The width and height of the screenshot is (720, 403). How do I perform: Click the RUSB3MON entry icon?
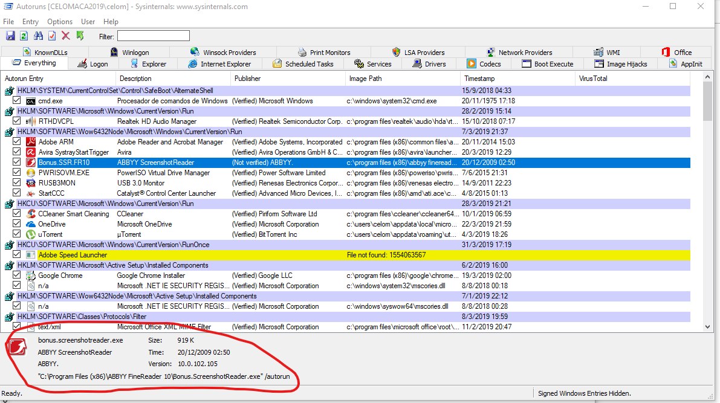pos(31,183)
